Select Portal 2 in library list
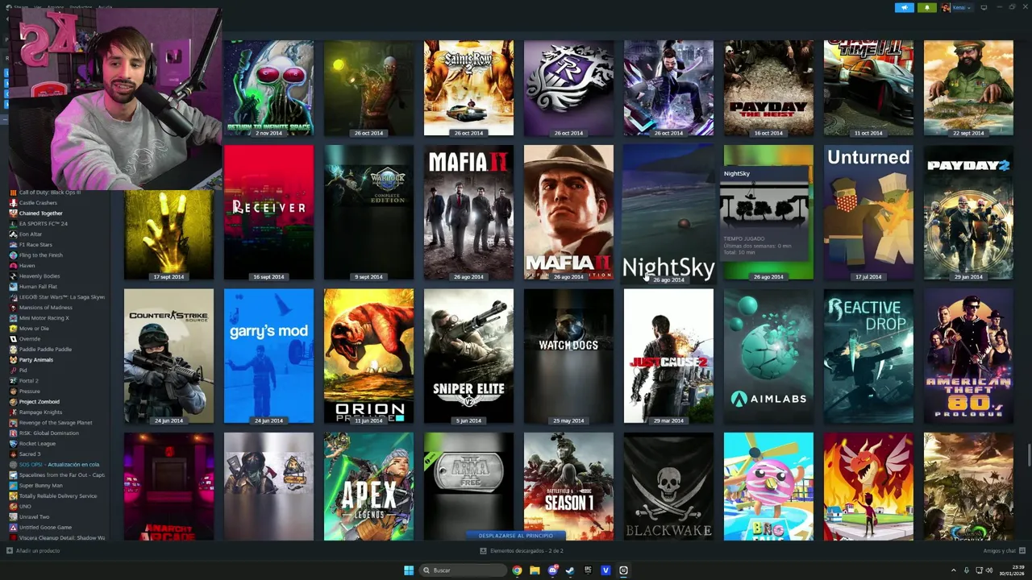Viewport: 1032px width, 580px height. click(x=28, y=380)
